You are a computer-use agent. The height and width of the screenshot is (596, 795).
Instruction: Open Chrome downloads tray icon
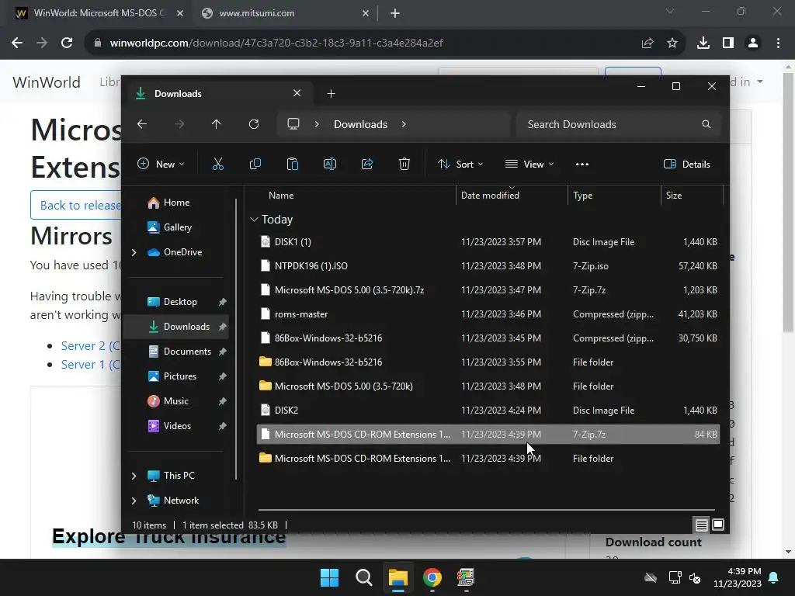[x=703, y=43]
